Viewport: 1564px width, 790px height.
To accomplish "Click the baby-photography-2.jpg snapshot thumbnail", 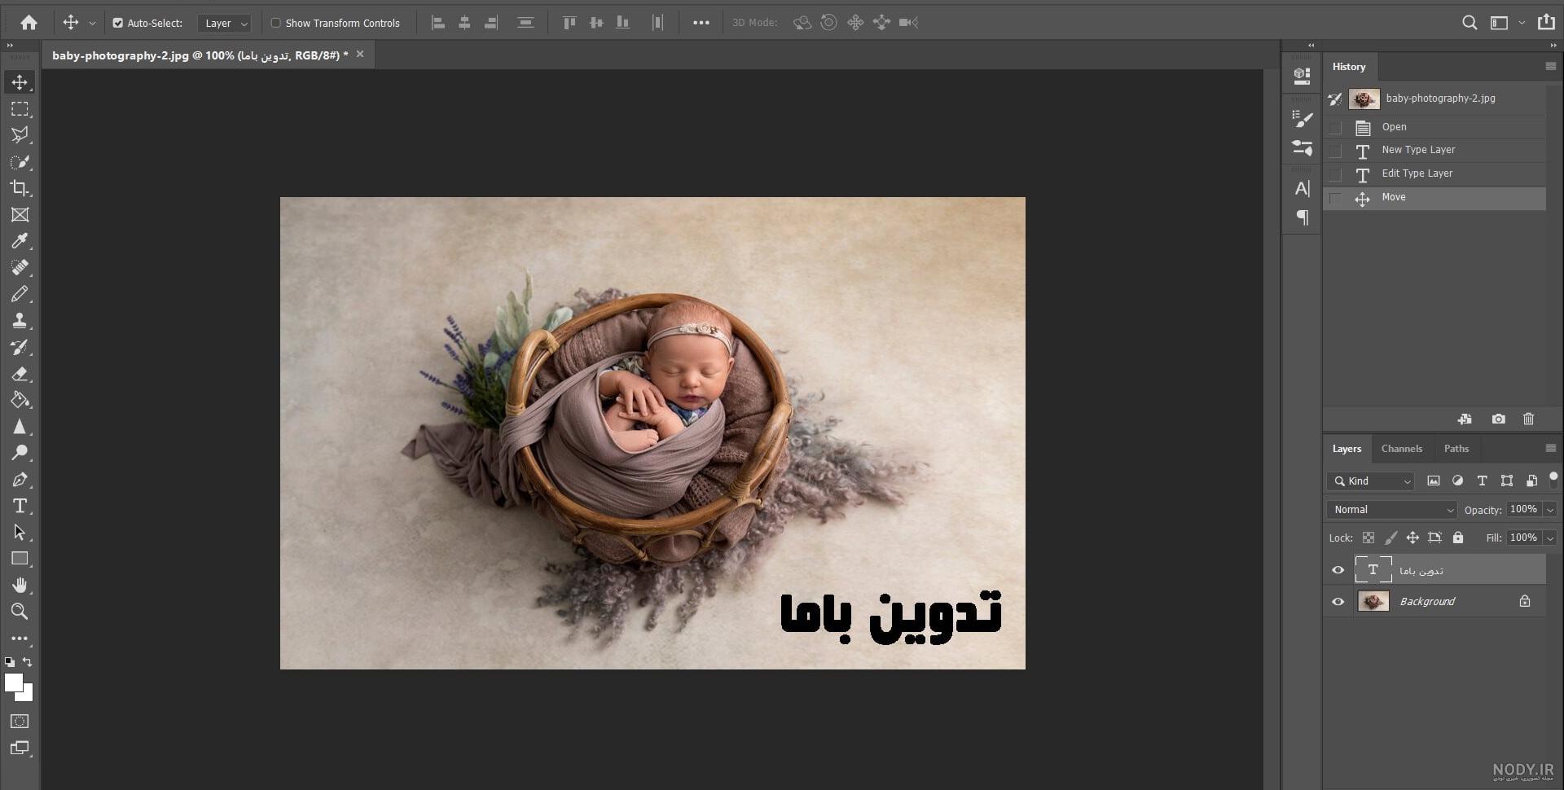I will tap(1364, 99).
